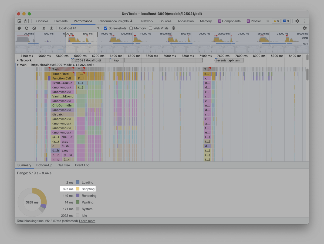Click the save profile download icon
324x244 pixels.
(51, 28)
